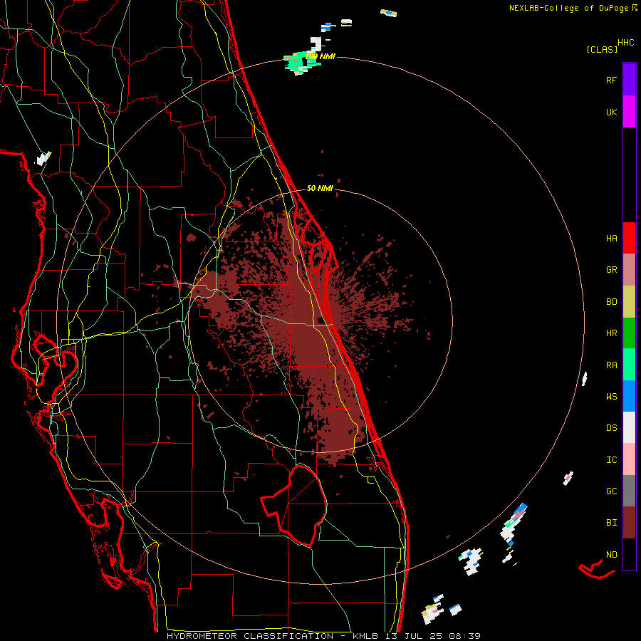The image size is (641, 641).
Task: Click the ND legend label text
Action: [x=612, y=554]
